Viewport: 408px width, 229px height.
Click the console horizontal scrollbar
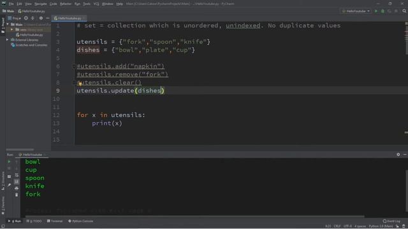pyautogui.click(x=194, y=216)
